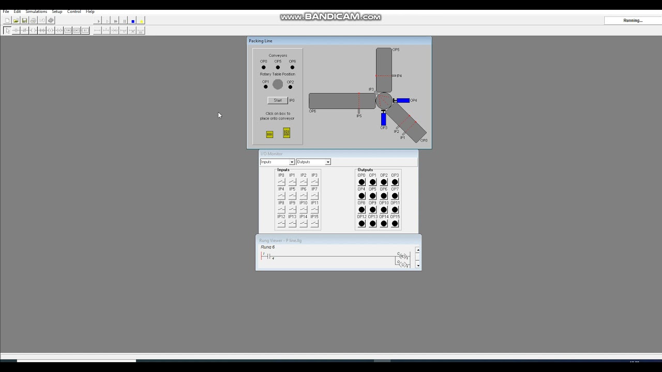Screen dimensions: 662x372
Task: Click the 'Running...' status indicator
Action: tap(633, 21)
